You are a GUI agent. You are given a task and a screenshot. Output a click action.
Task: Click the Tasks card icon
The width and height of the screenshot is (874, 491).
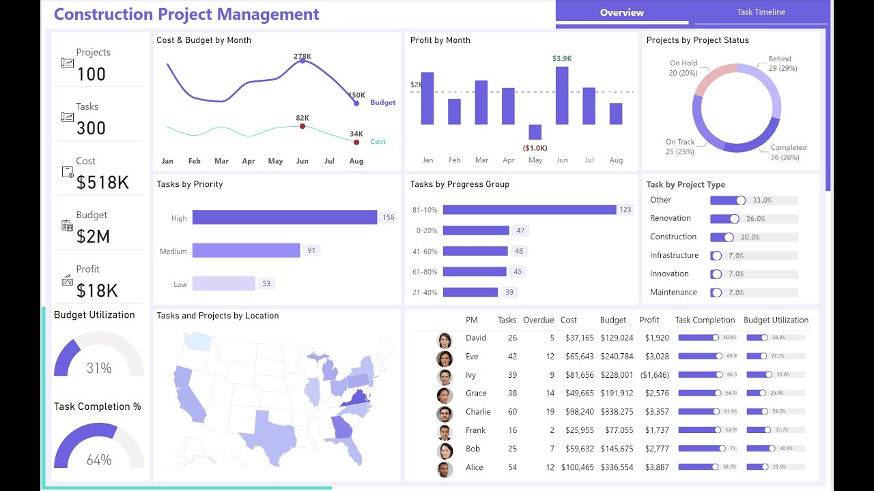(x=67, y=117)
